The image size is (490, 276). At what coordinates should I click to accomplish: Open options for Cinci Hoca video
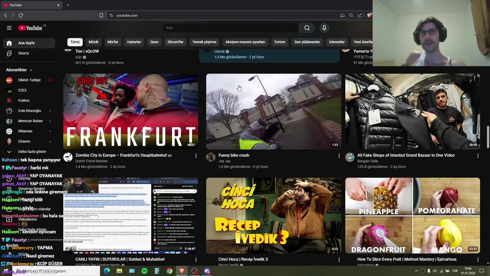[x=339, y=260]
